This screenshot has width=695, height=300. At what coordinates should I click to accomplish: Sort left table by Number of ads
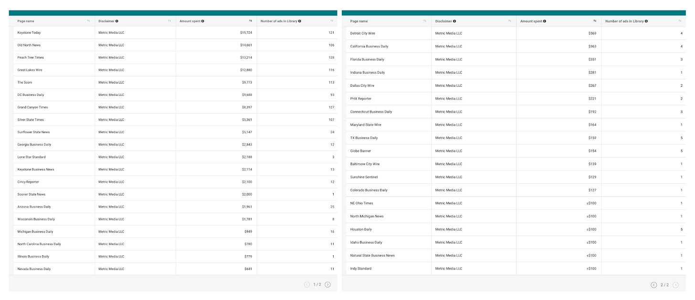(x=332, y=21)
